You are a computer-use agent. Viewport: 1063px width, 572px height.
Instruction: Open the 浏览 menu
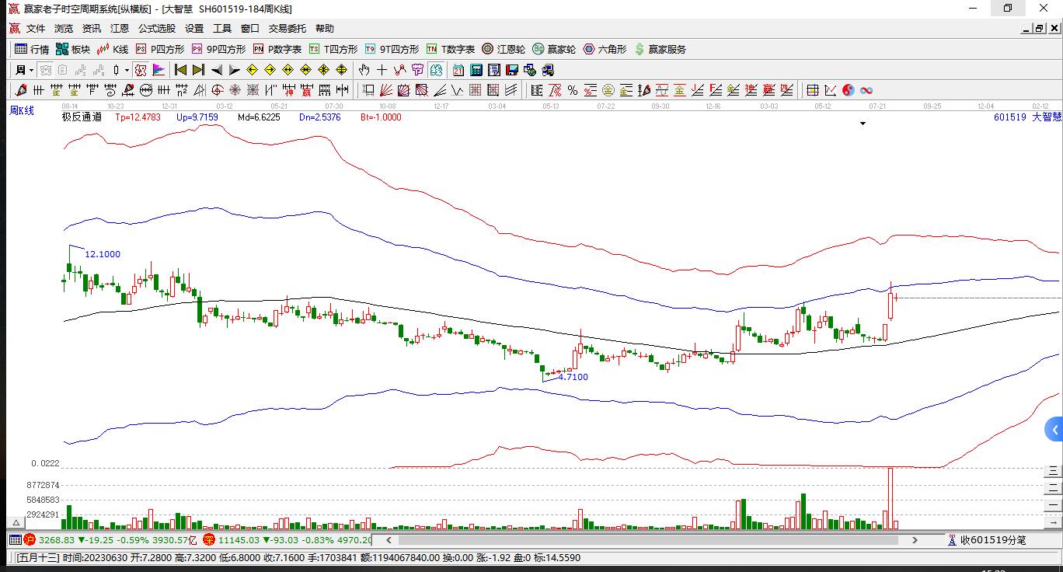pyautogui.click(x=64, y=28)
